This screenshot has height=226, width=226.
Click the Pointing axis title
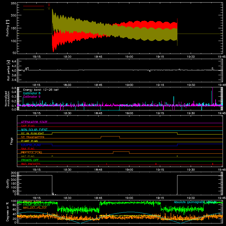pyautogui.click(x=8, y=28)
